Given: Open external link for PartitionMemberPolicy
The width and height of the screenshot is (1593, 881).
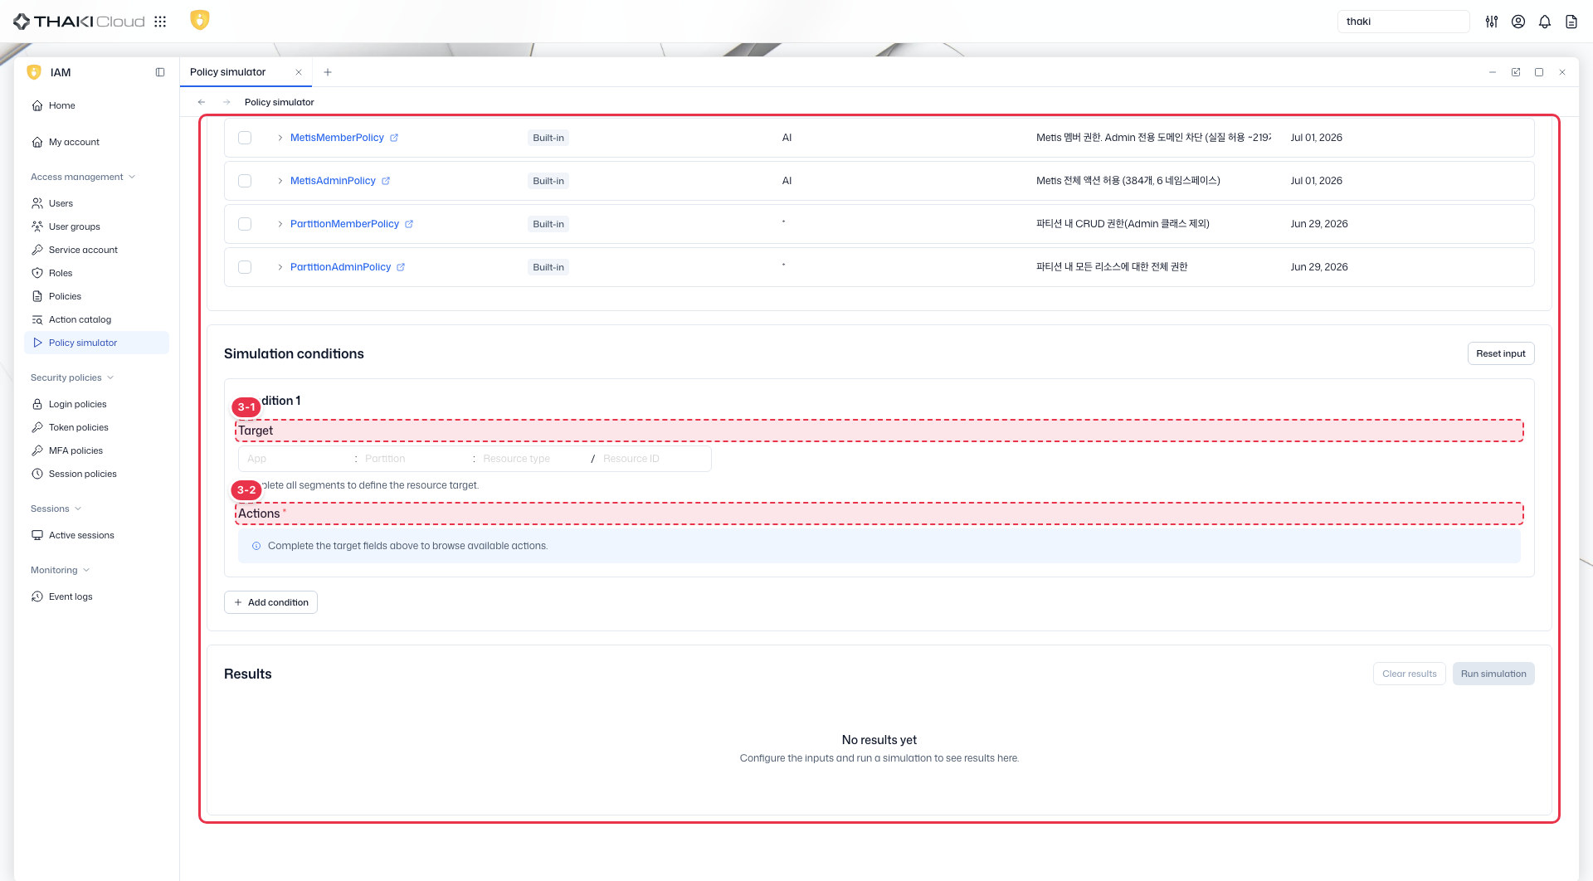Looking at the screenshot, I should pyautogui.click(x=409, y=224).
